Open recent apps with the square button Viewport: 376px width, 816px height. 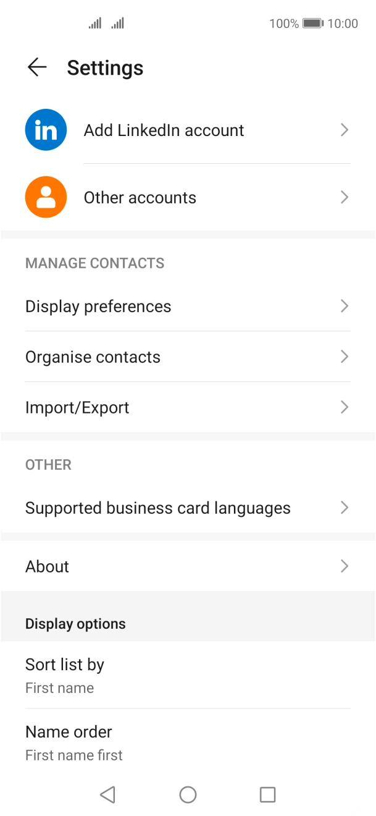(x=267, y=795)
